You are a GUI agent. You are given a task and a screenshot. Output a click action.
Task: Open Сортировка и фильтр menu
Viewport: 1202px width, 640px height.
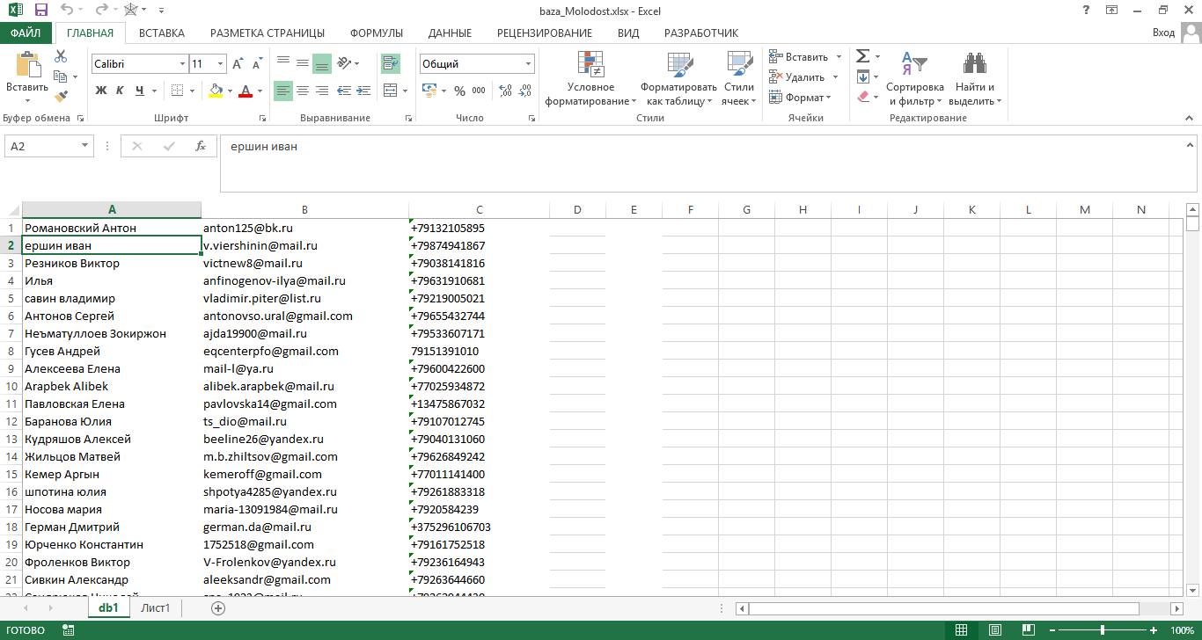click(x=914, y=78)
